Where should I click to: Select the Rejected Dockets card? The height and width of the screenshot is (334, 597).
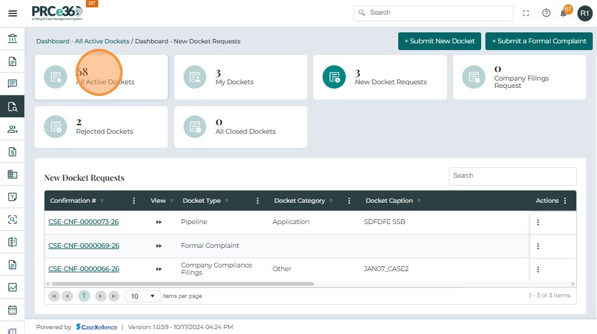click(x=101, y=127)
